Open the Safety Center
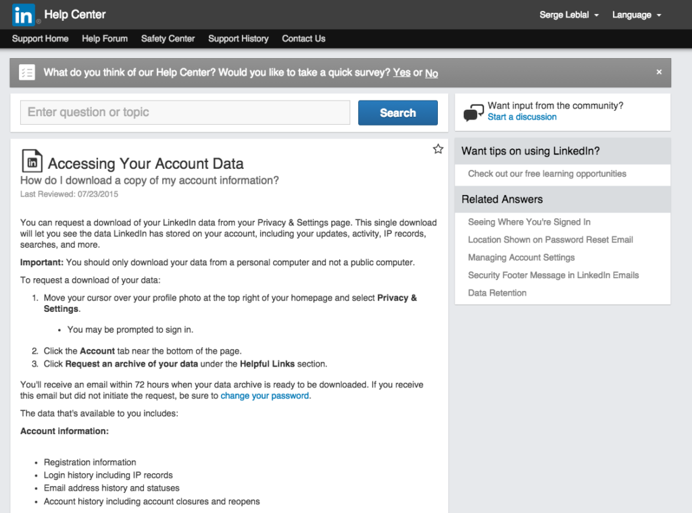 coord(168,38)
